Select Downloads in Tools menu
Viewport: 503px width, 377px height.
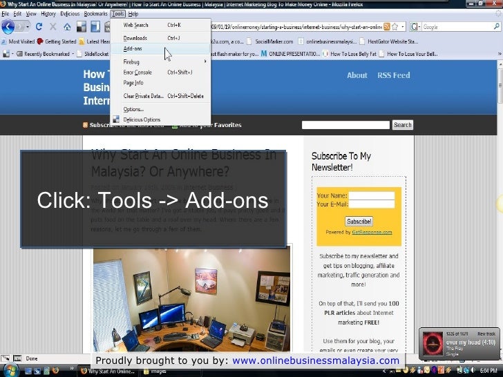coord(160,38)
